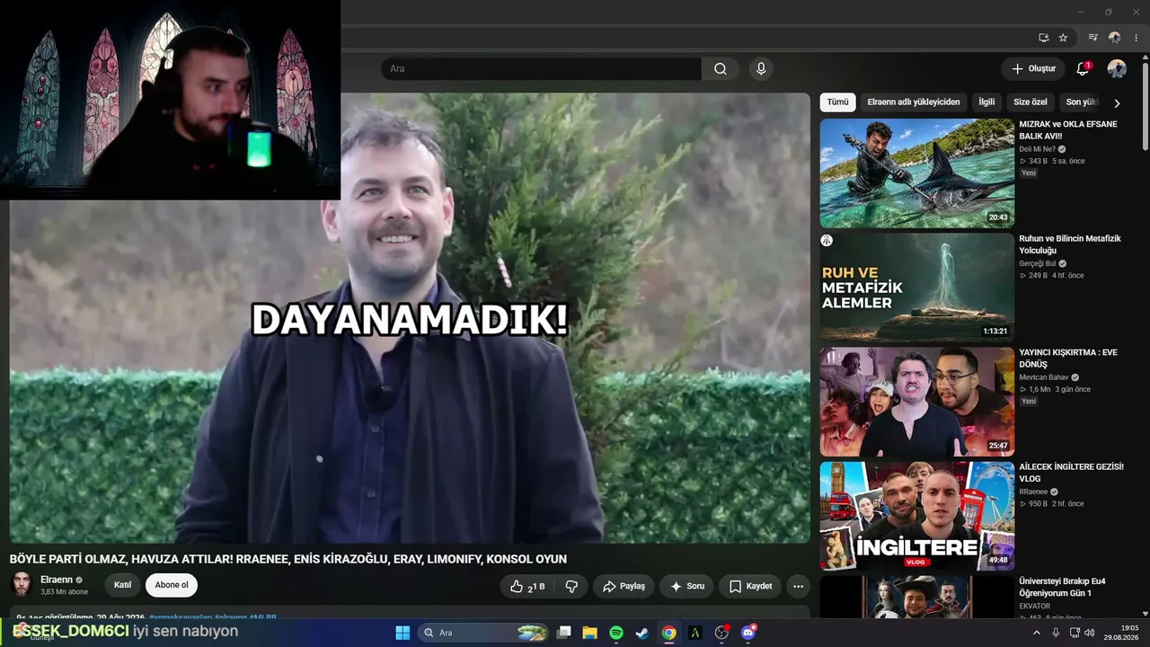Switch to Chrome on the taskbar
This screenshot has width=1150, height=647.
[668, 633]
